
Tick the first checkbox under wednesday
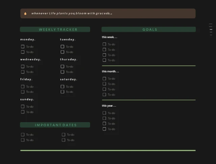coord(23,66)
